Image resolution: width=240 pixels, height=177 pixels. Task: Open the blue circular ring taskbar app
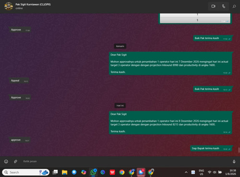[103, 172]
